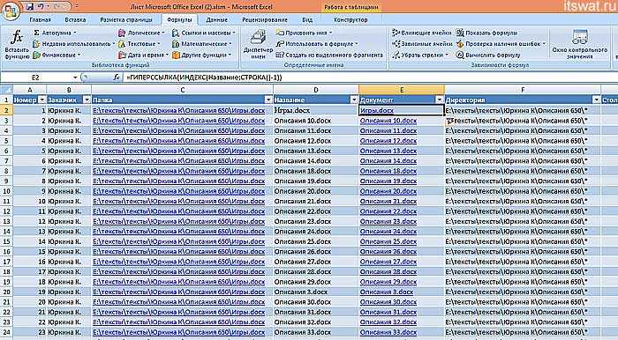Toggle Показать формулы
Screen dimensions: 618x340
pyautogui.click(x=486, y=33)
